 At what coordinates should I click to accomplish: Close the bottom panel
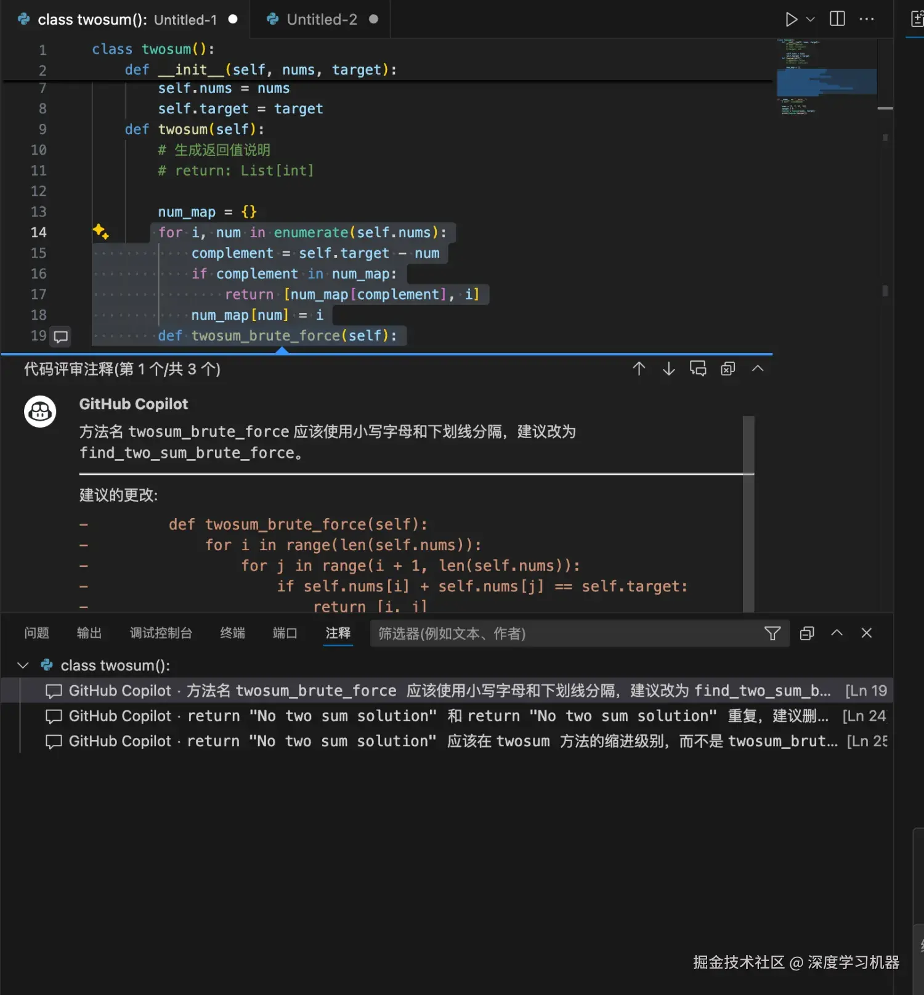click(866, 633)
